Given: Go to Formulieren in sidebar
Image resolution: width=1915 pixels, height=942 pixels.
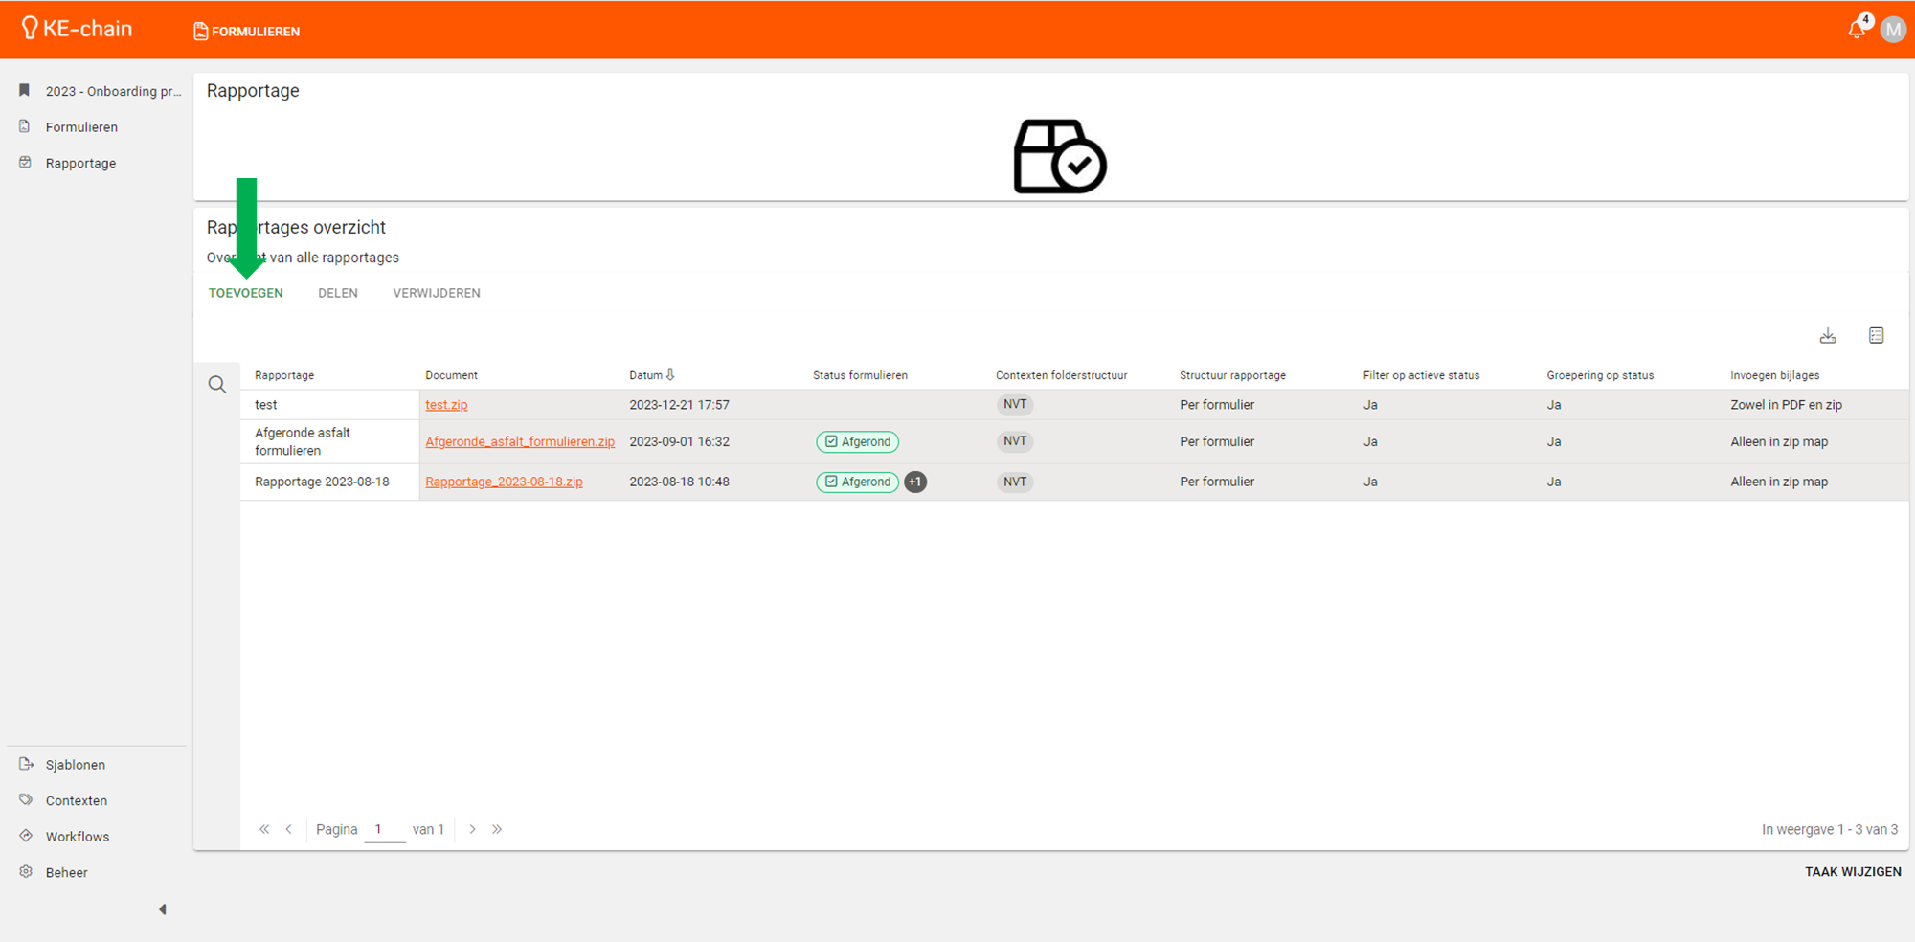Looking at the screenshot, I should point(81,127).
